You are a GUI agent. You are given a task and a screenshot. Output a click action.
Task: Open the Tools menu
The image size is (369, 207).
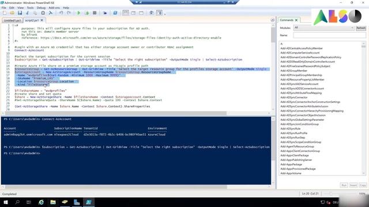30,7
